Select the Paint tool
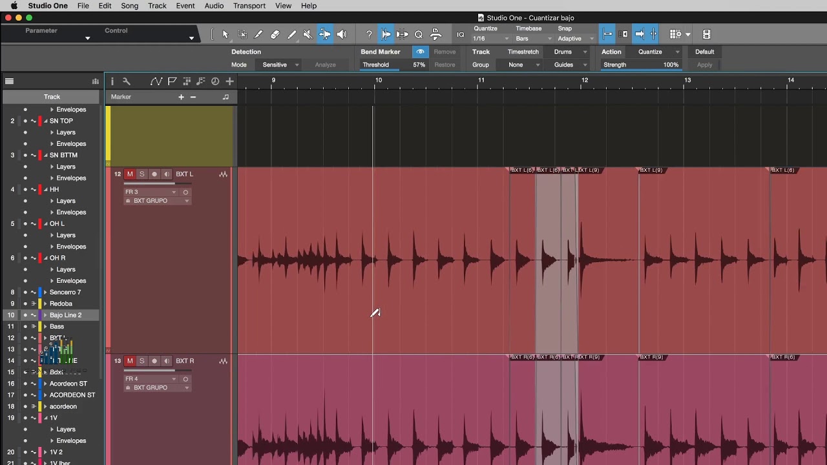The height and width of the screenshot is (465, 827). tap(291, 34)
